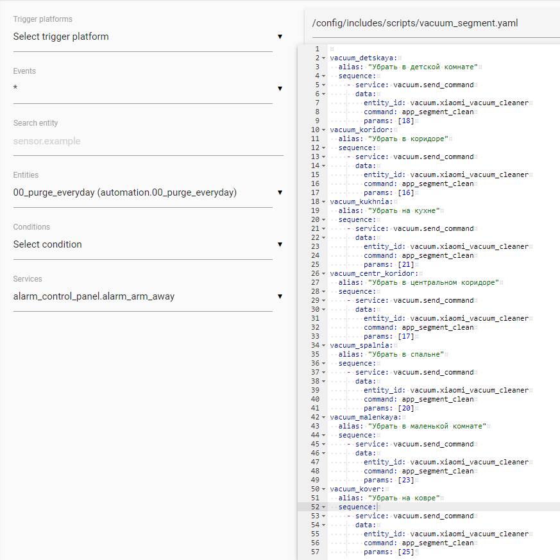
Task: Click command app_segment_clean on line 56
Action: 438,543
